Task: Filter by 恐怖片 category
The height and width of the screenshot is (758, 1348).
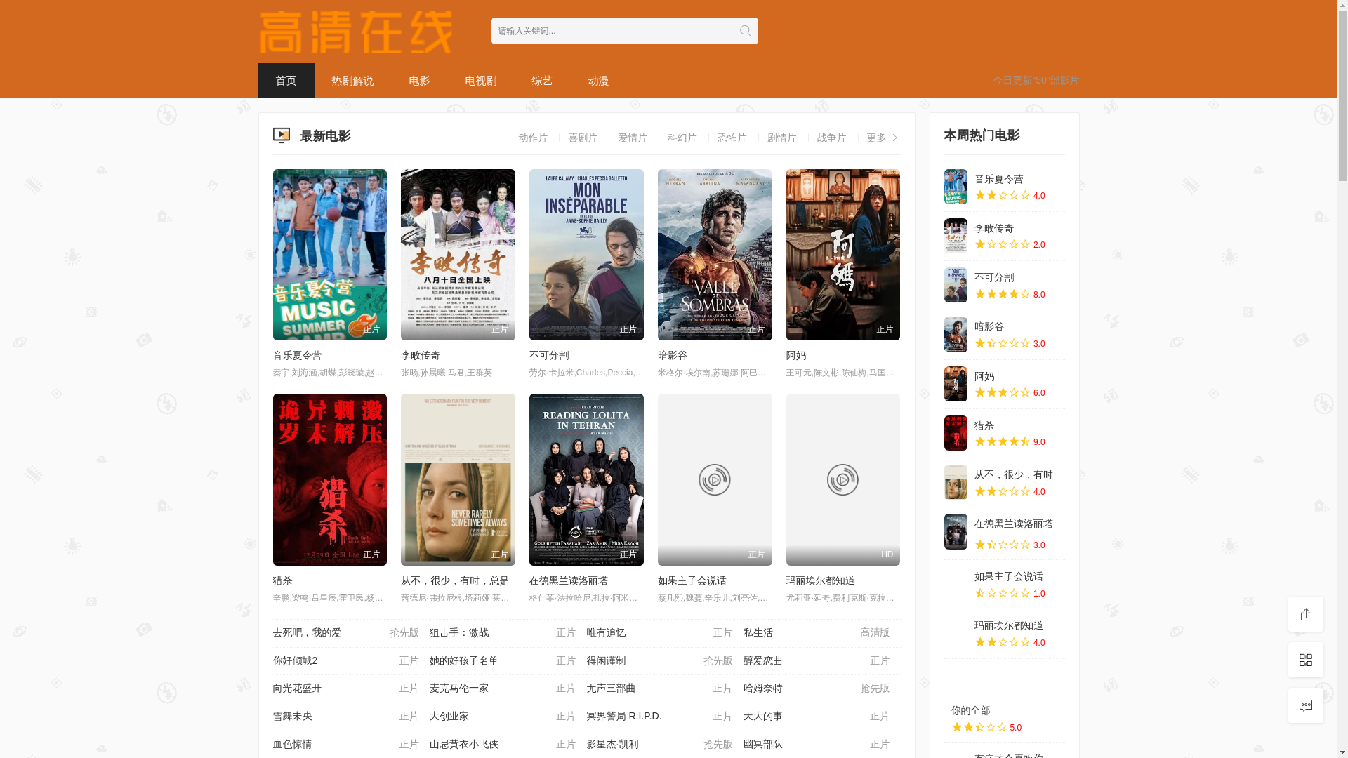Action: (732, 138)
